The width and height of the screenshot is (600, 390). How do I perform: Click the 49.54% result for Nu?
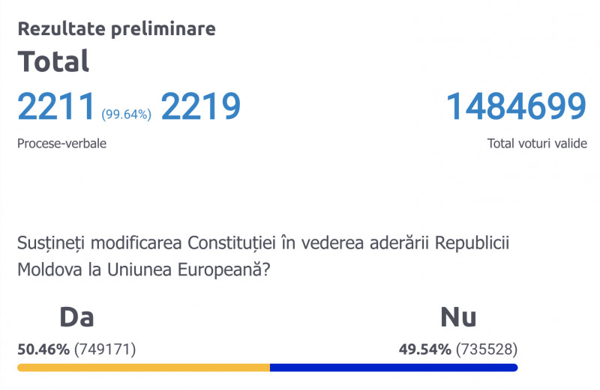click(424, 349)
